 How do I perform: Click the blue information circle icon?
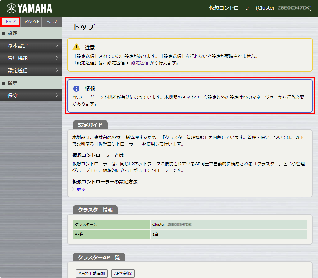(76, 88)
